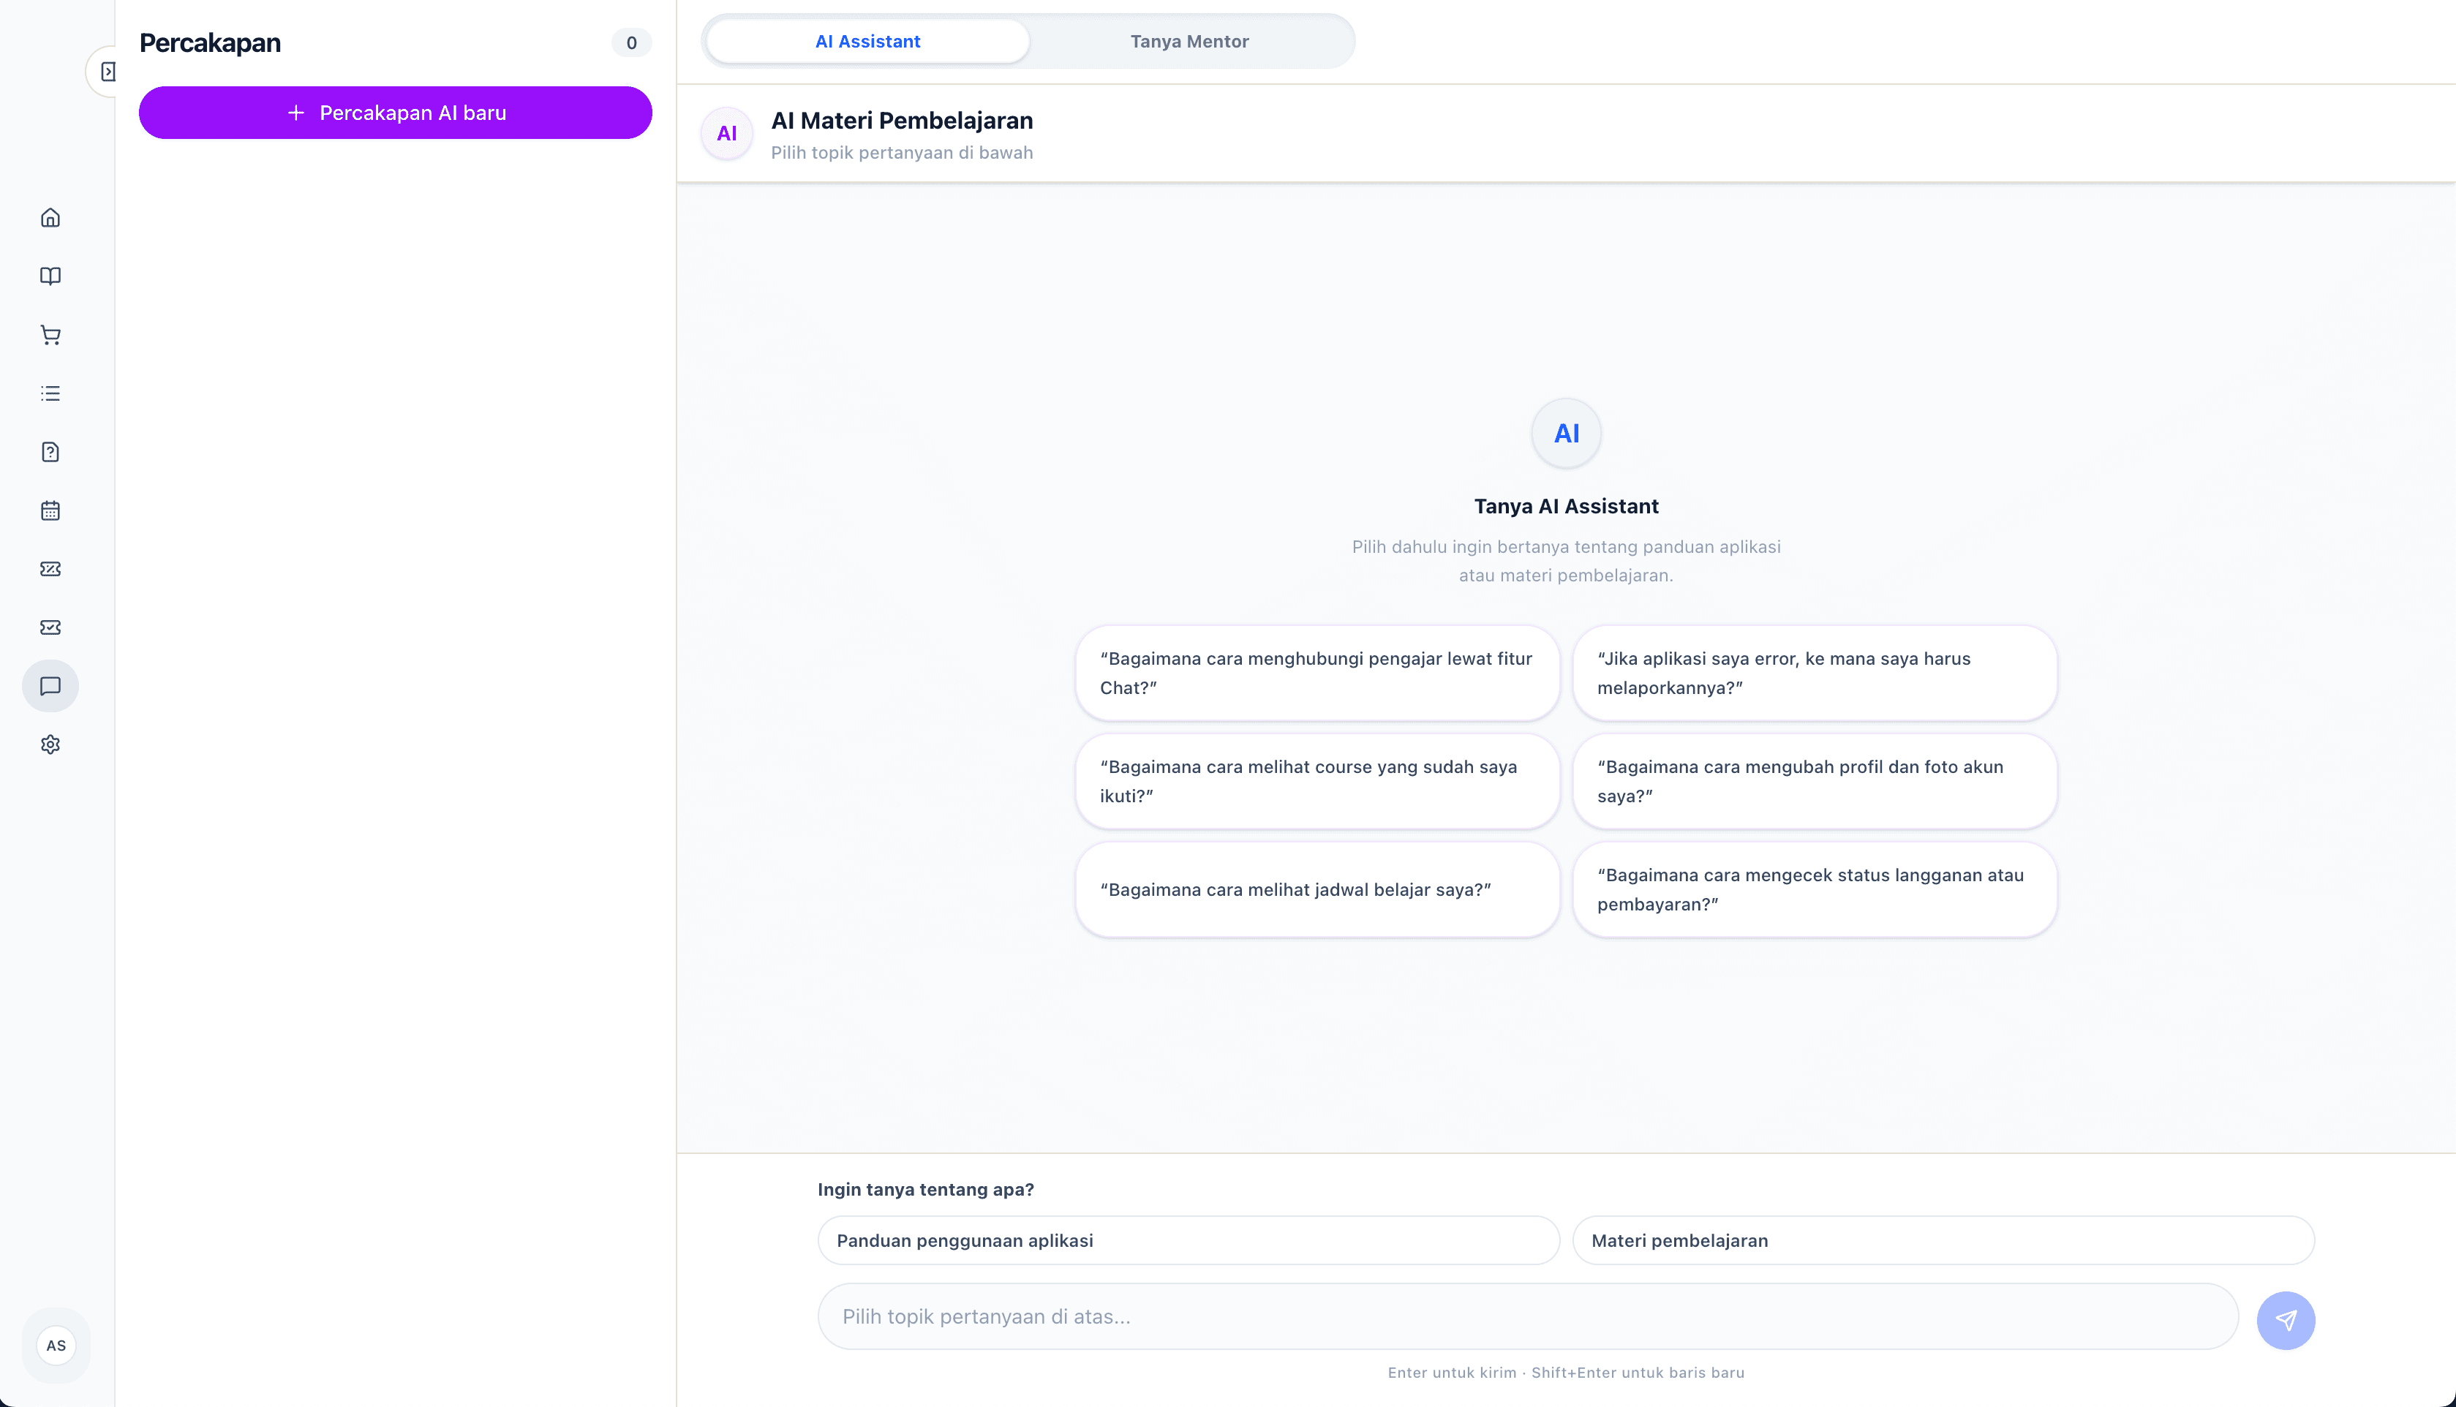Choose suggestion about melihat course yang sudah diikuti
The image size is (2456, 1407).
[1317, 781]
